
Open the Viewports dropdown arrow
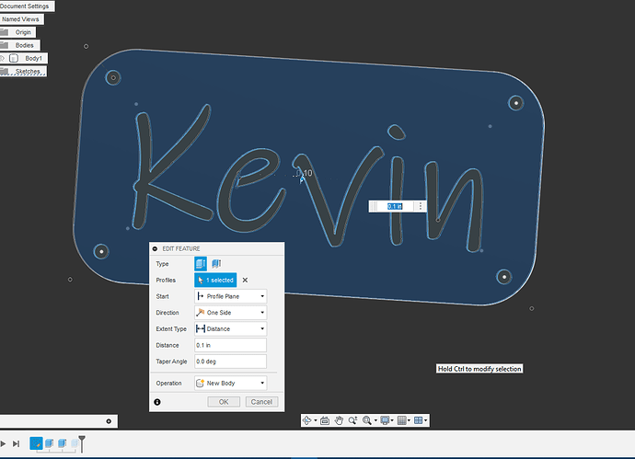425,421
